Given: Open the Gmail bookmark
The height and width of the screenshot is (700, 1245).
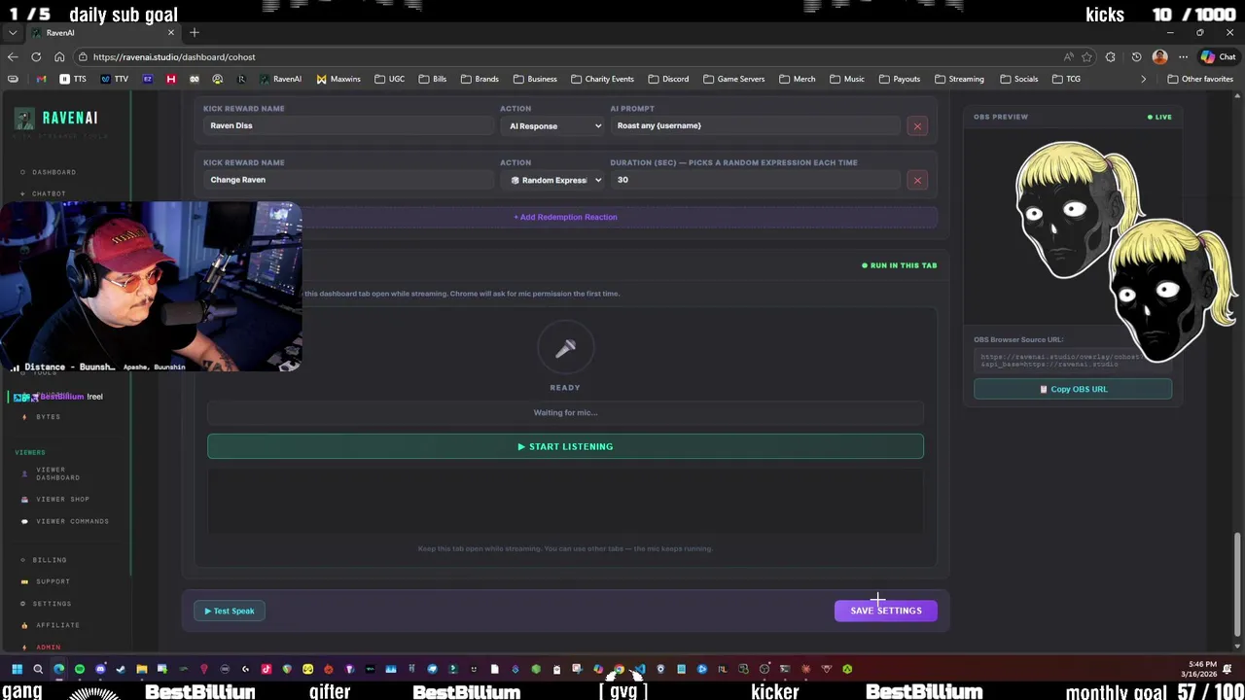Looking at the screenshot, I should tap(41, 79).
